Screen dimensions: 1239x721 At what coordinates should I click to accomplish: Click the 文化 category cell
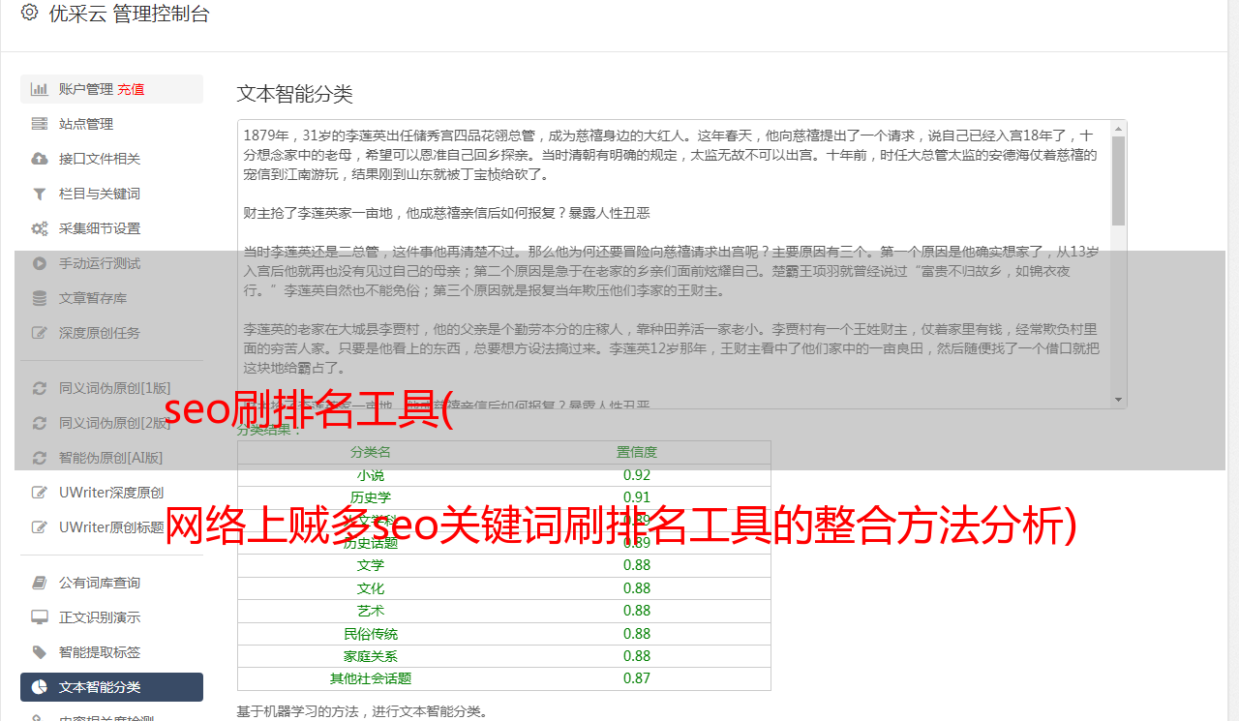(371, 588)
